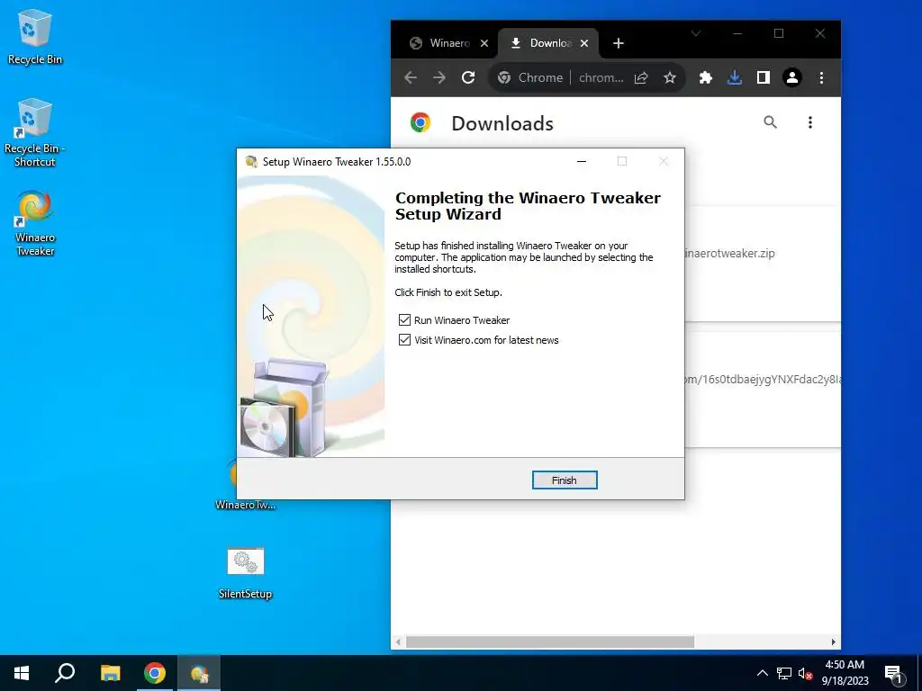Minimize the Setup Winaero Tweaker window

582,162
